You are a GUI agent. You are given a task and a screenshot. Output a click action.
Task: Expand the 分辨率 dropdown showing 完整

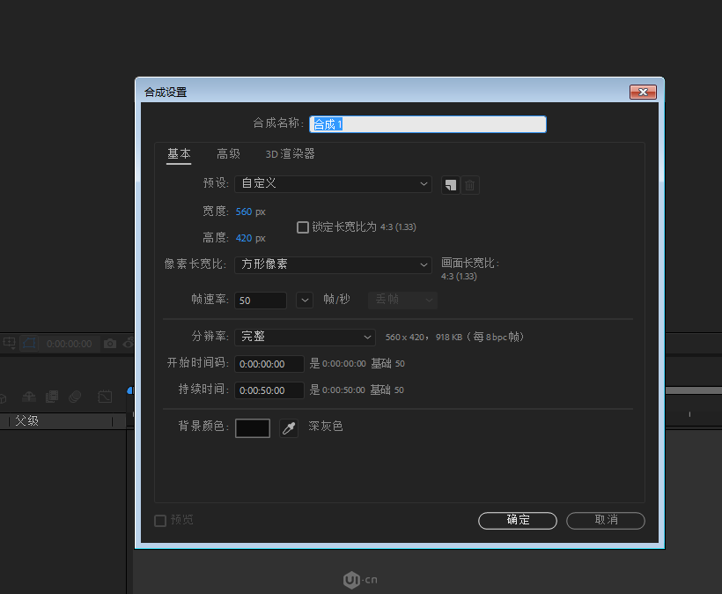305,337
